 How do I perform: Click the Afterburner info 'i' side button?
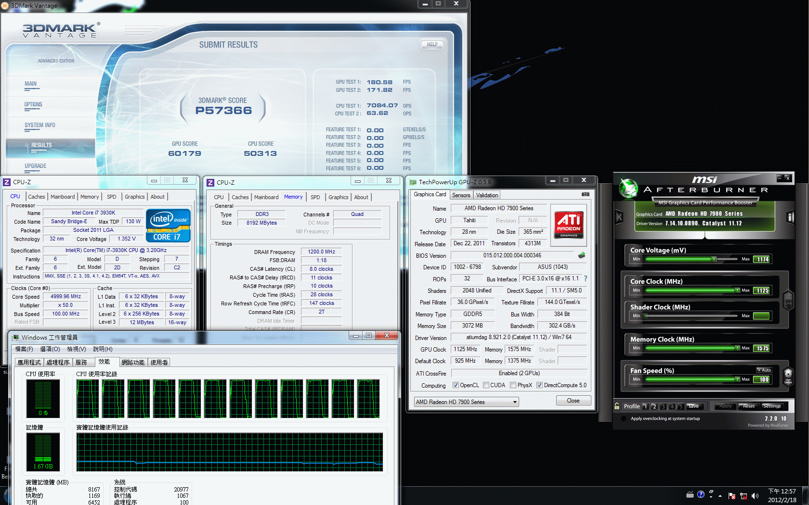[x=790, y=217]
